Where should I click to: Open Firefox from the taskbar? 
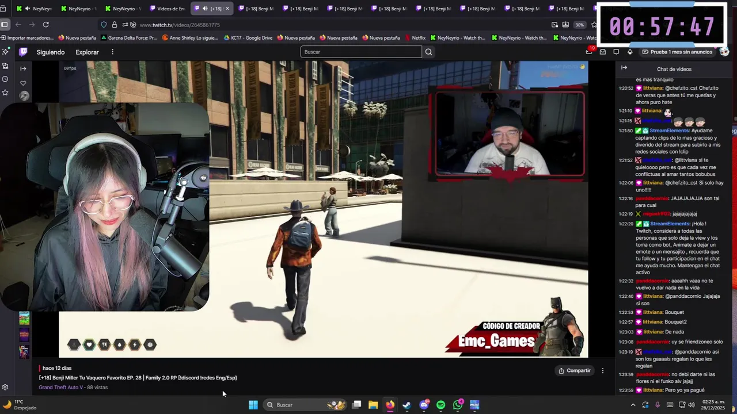390,405
